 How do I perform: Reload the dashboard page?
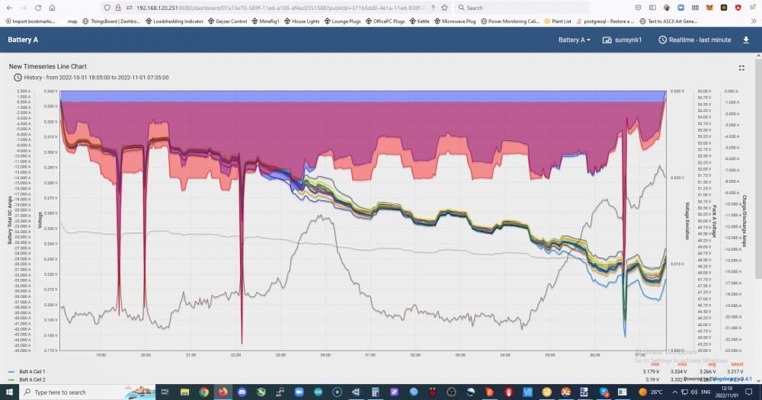37,8
